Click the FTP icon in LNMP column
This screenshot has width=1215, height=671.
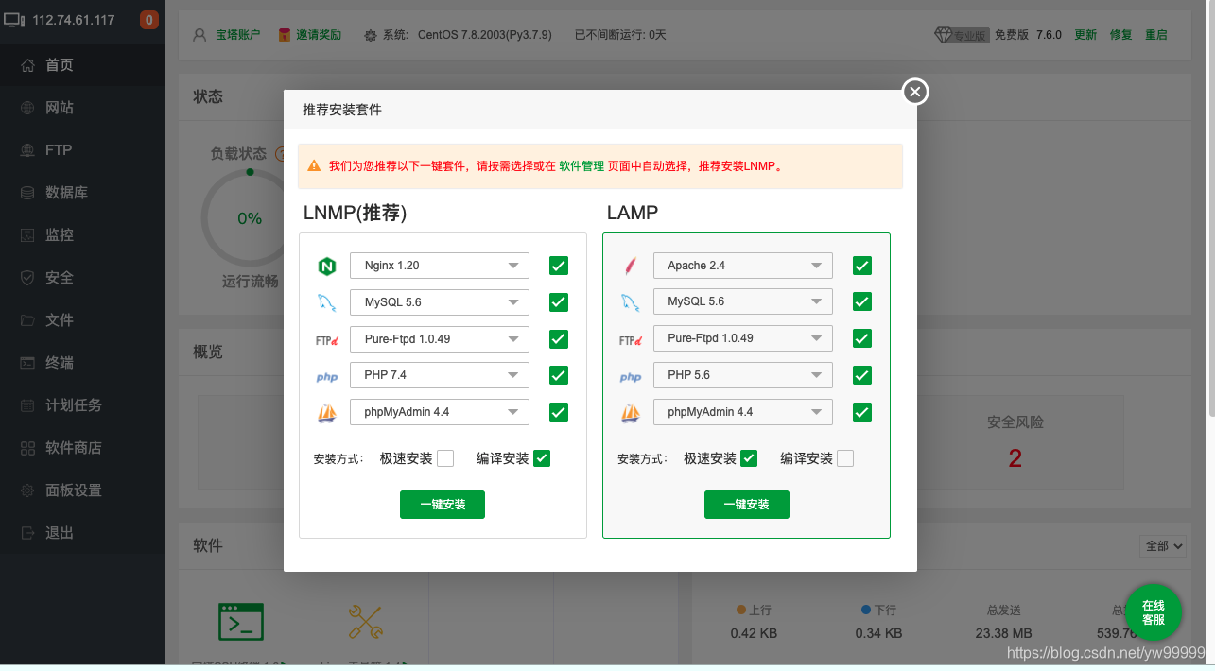(x=327, y=340)
